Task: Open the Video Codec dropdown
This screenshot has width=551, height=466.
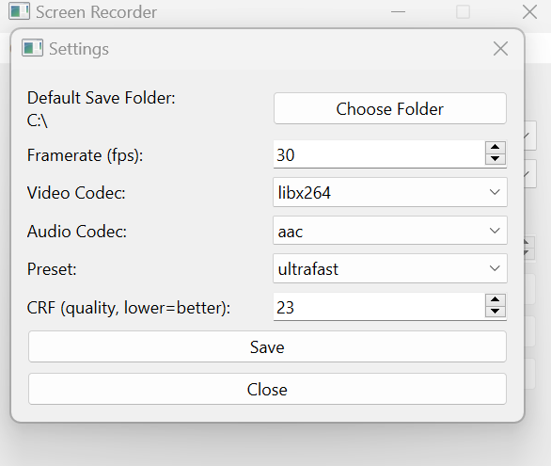Action: (390, 192)
